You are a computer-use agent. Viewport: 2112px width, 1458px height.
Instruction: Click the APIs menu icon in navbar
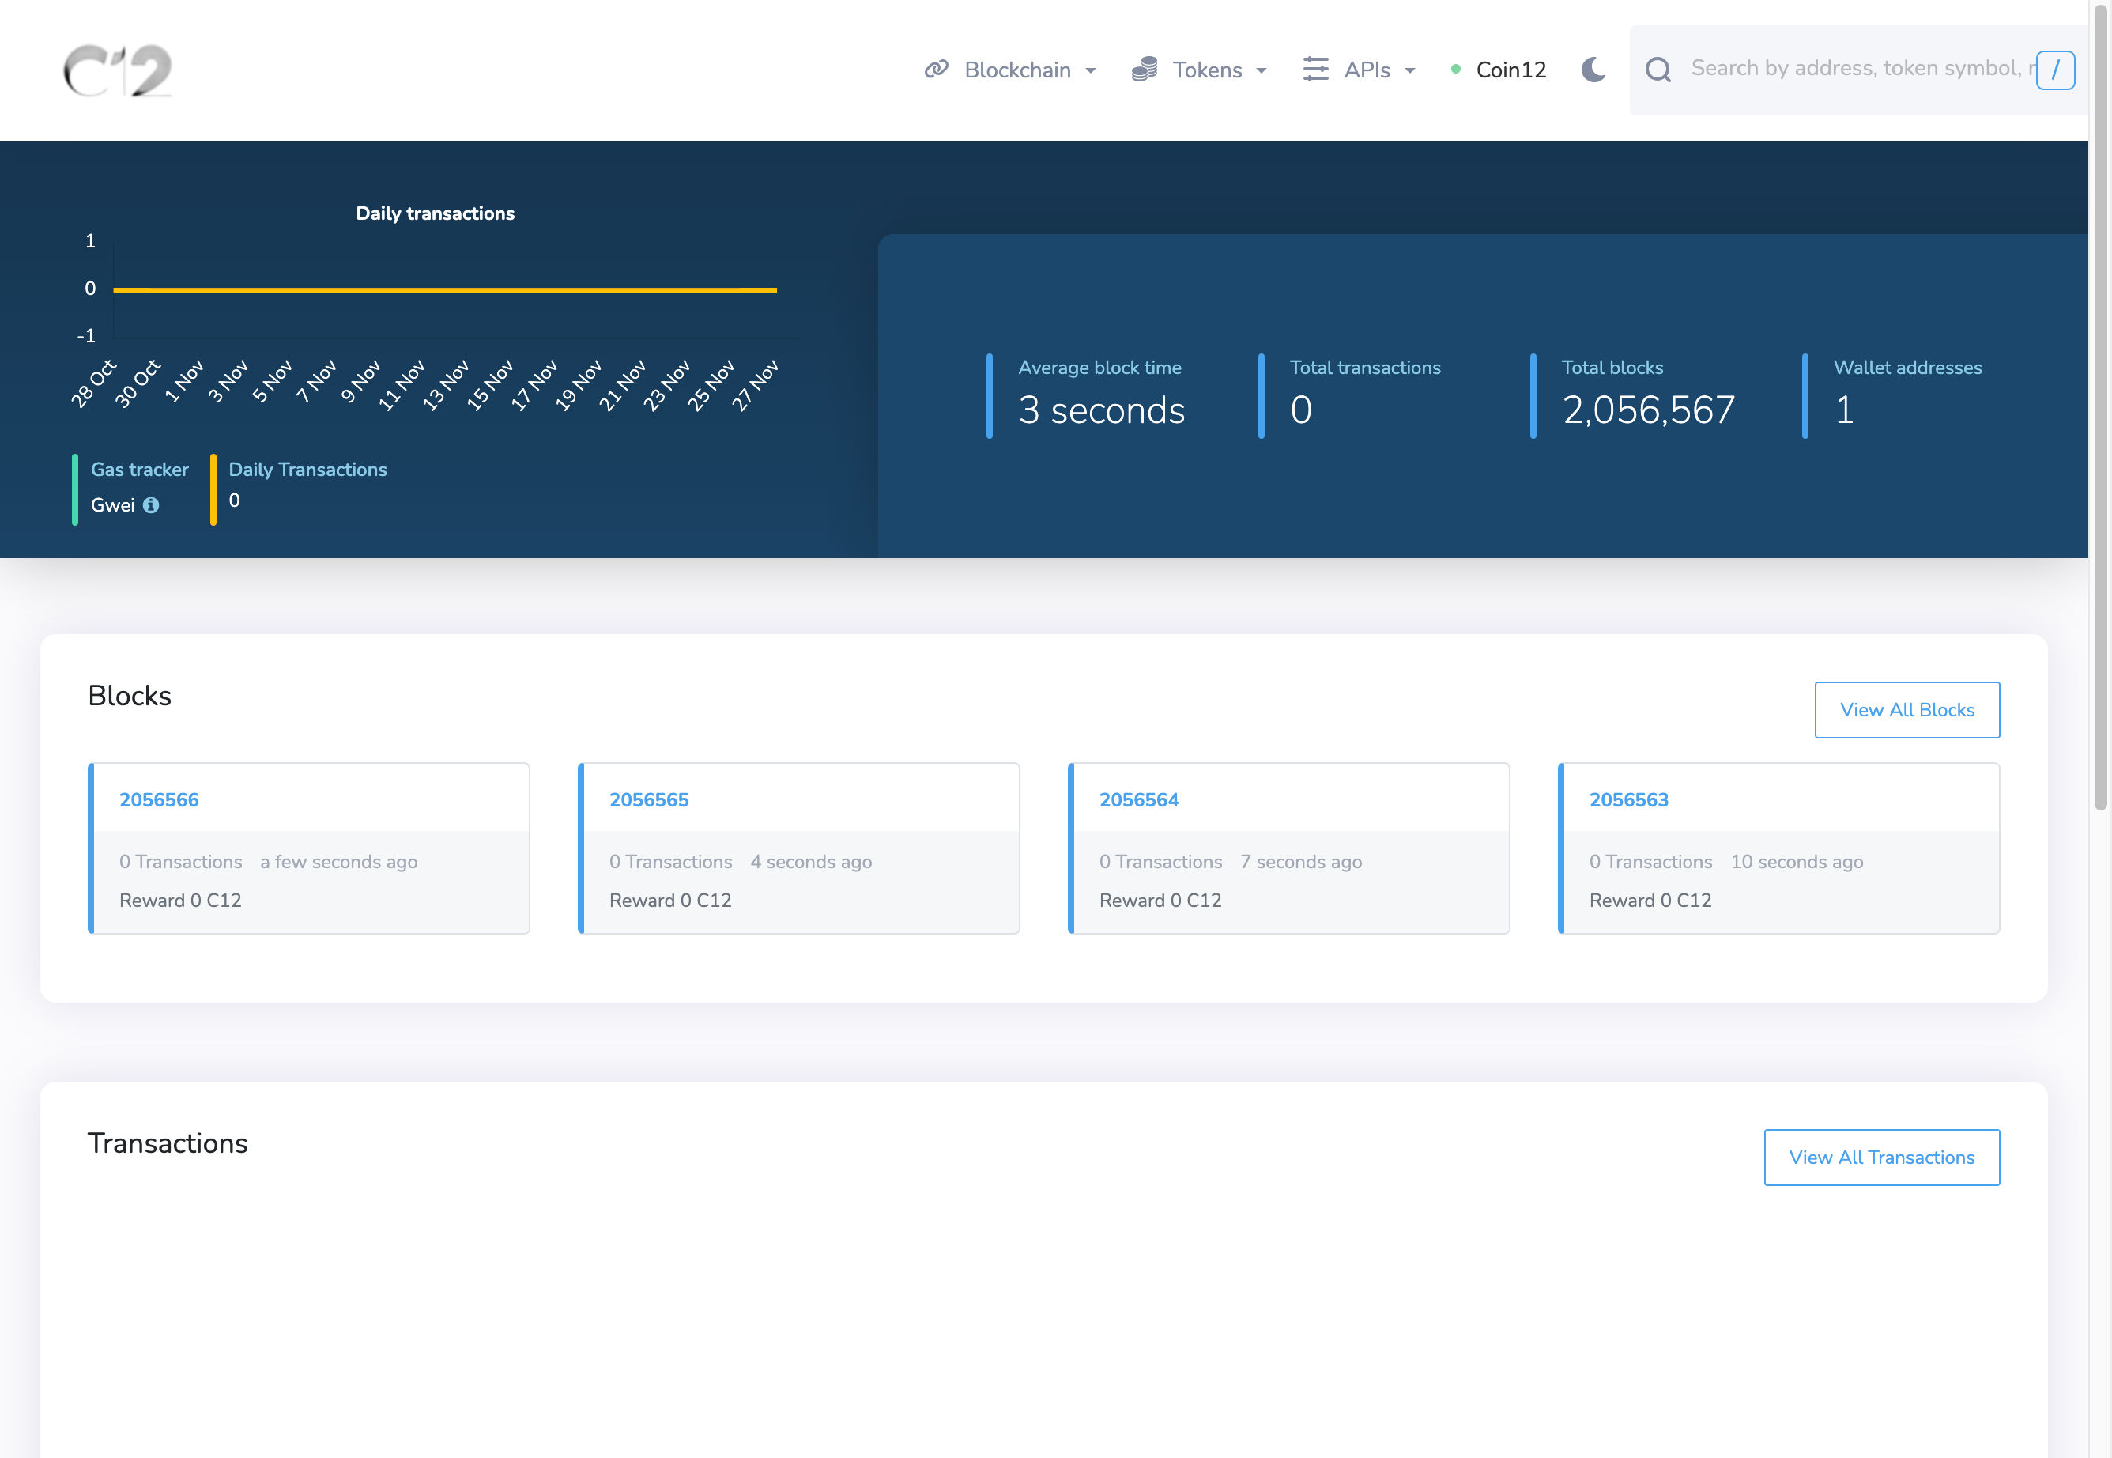1314,67
